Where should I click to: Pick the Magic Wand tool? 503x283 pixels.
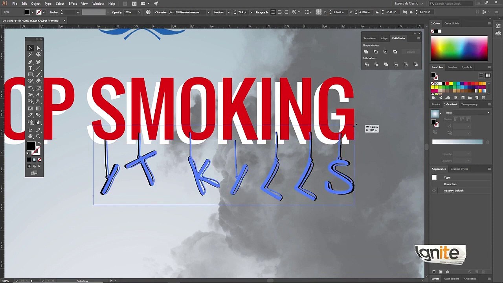tap(30, 55)
